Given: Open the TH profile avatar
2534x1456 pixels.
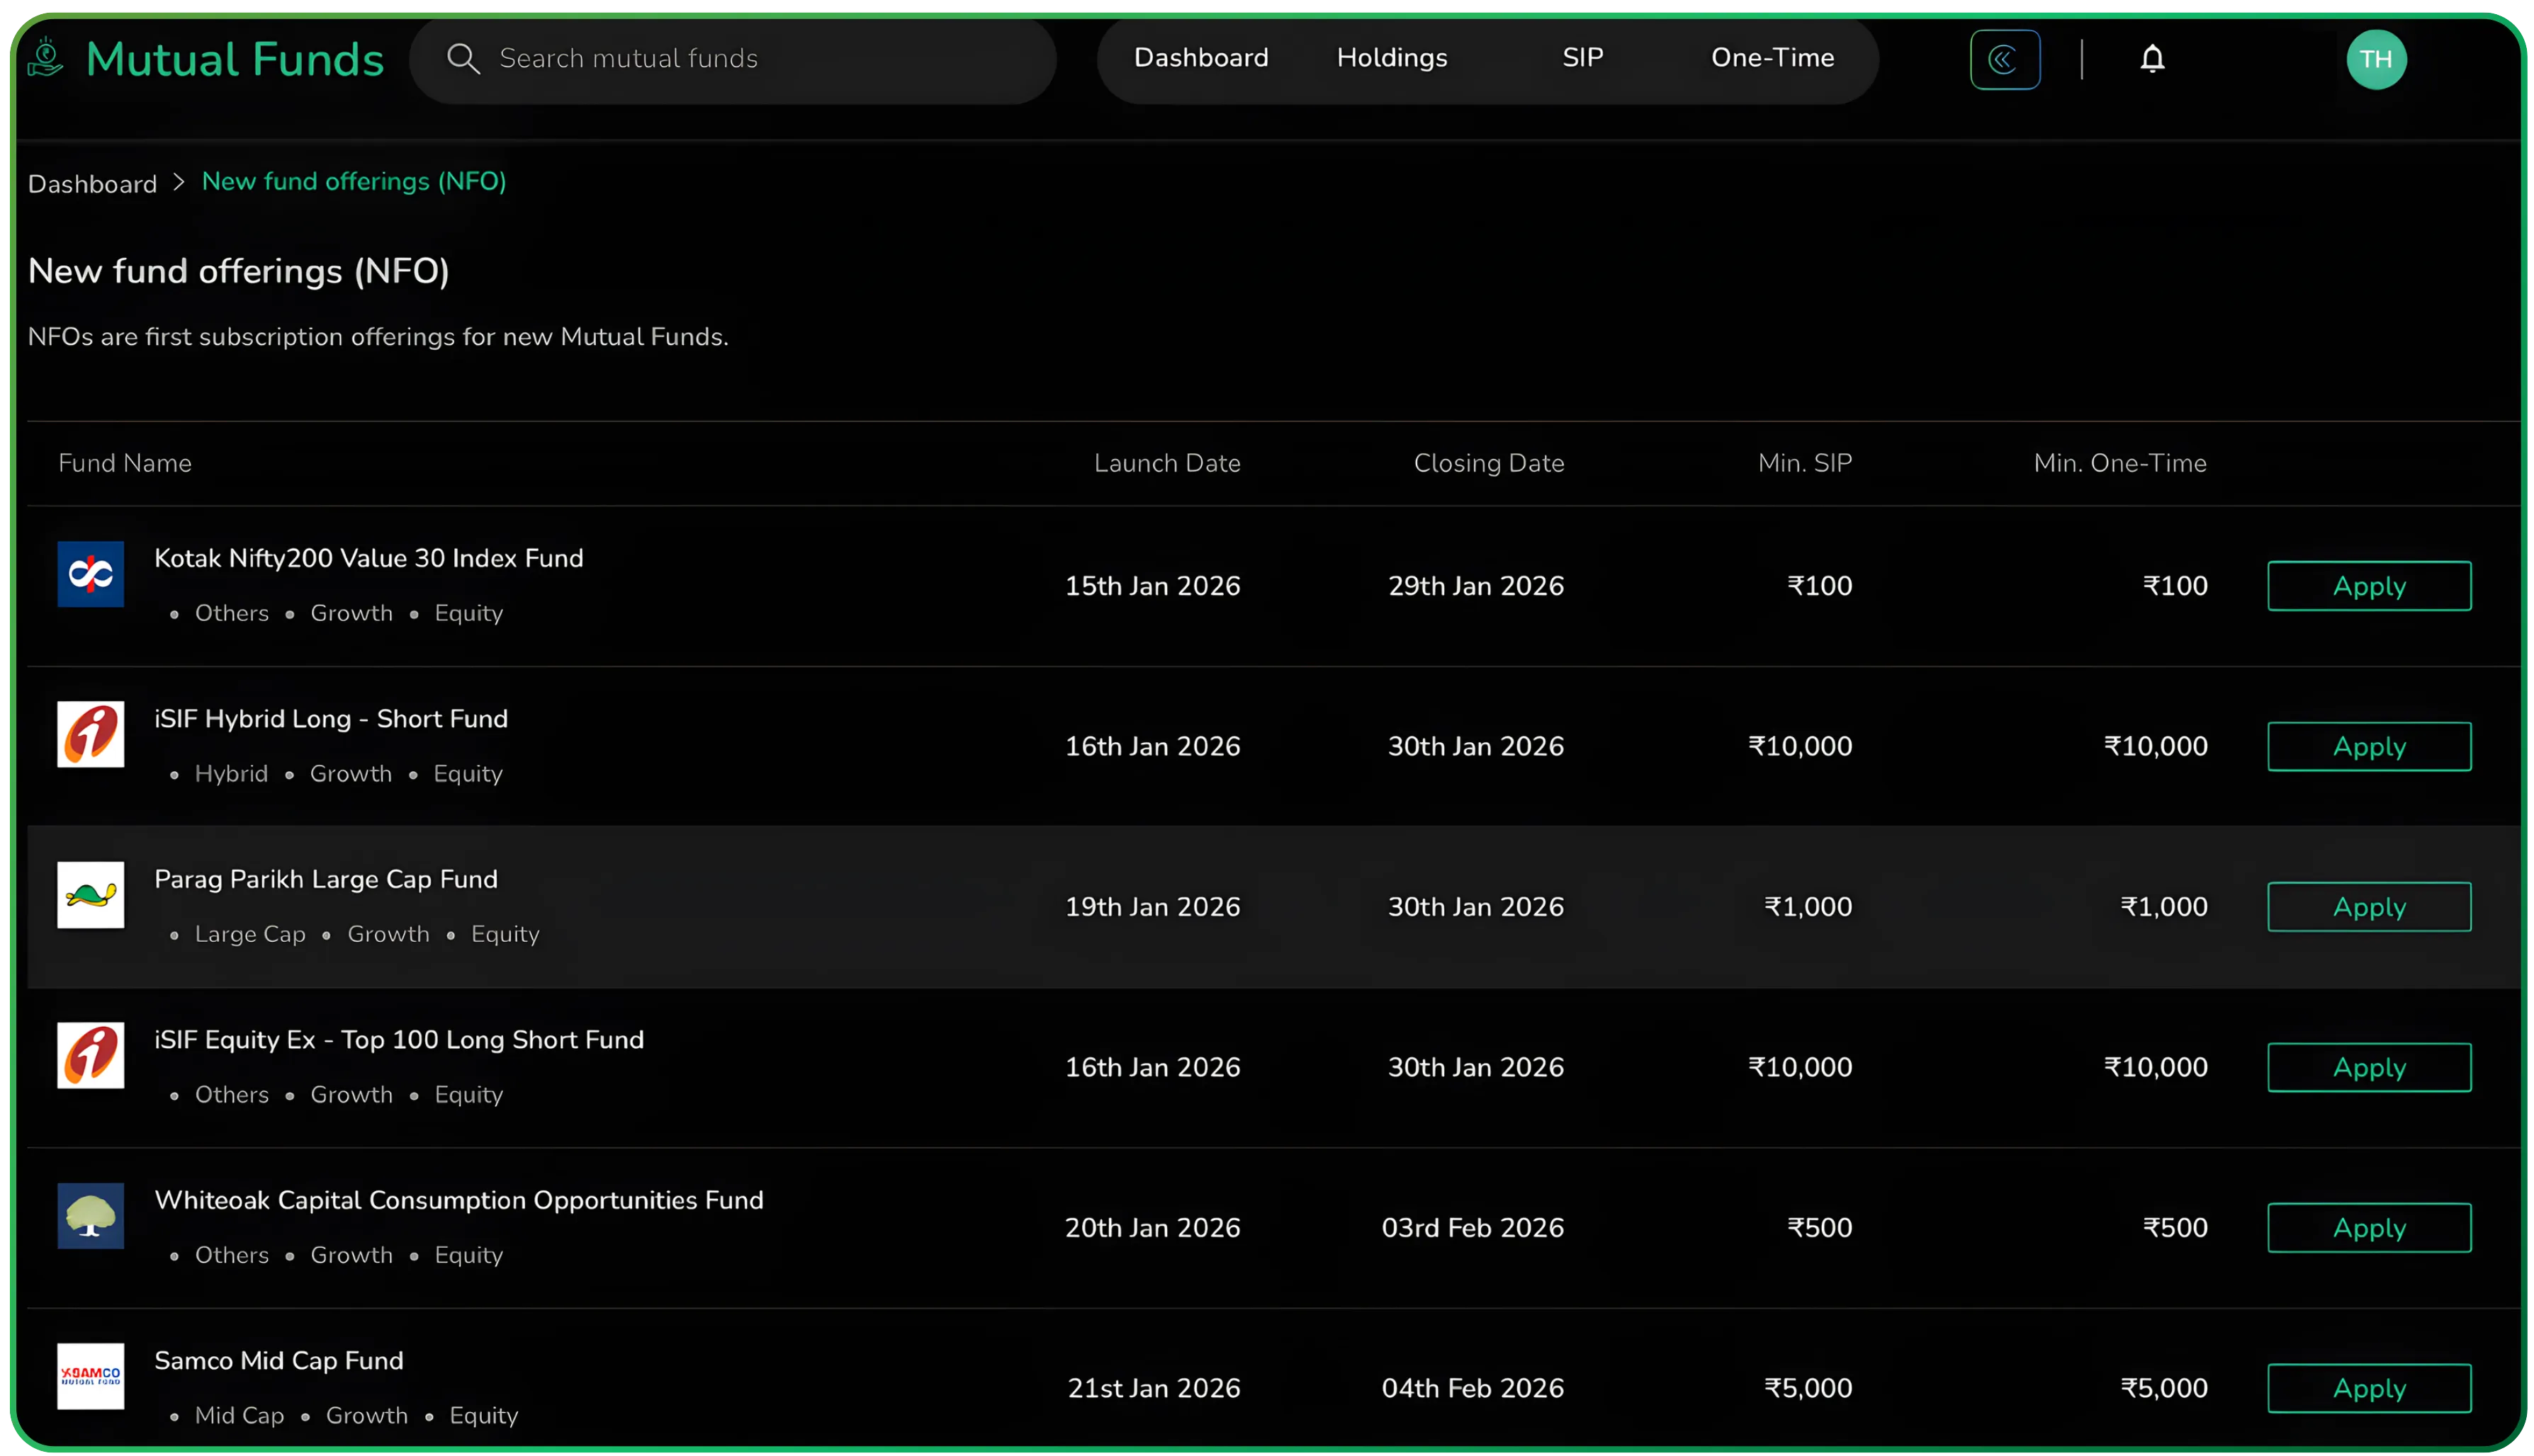Looking at the screenshot, I should (2375, 59).
